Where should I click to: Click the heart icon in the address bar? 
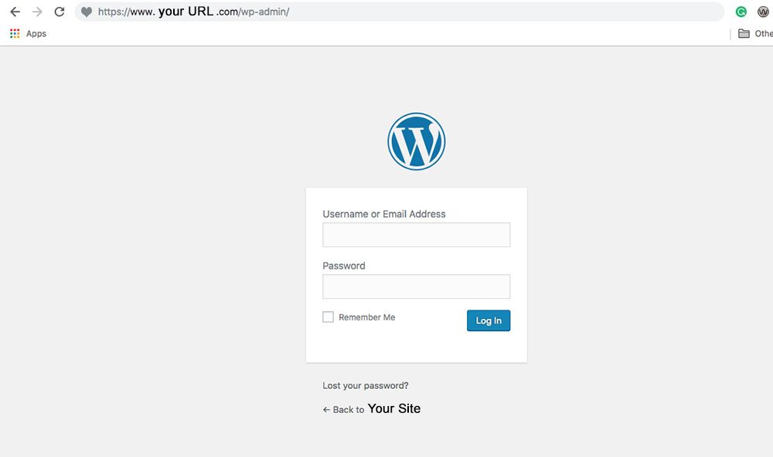[85, 12]
